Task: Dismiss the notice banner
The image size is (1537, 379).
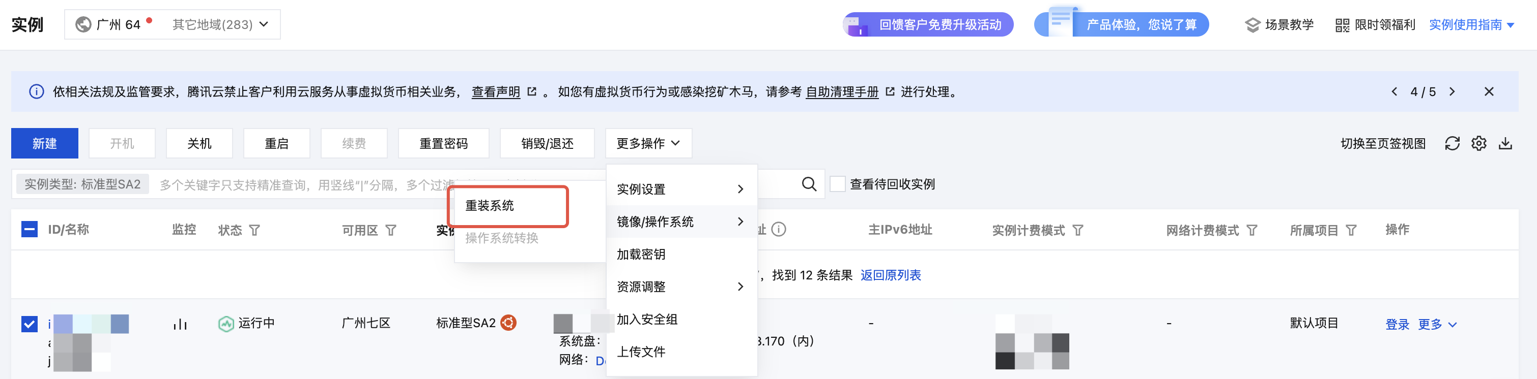Action: [1489, 92]
